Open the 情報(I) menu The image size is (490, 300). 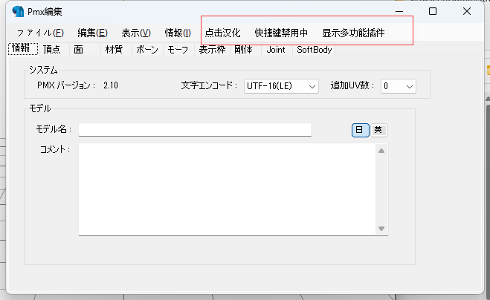point(178,33)
